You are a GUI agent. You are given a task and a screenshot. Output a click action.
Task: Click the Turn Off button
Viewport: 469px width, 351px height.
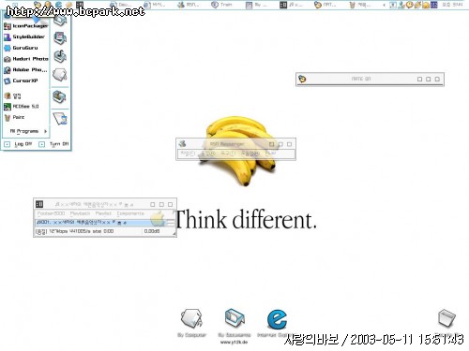53,144
